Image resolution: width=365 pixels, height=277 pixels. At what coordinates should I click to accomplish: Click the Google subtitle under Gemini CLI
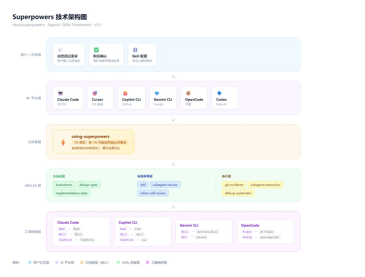click(159, 104)
